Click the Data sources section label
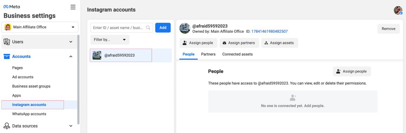The image size is (406, 133). (x=25, y=126)
